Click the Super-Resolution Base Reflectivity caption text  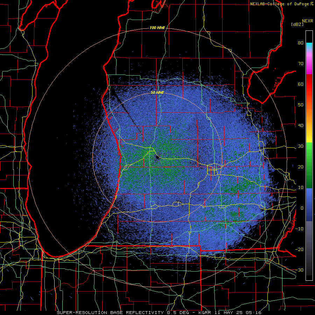tap(159, 313)
